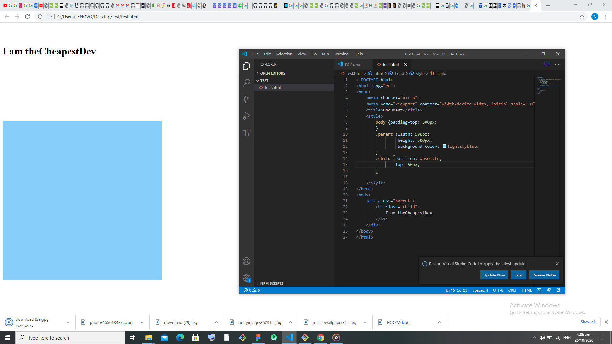
Task: Click errors and warnings status indicator
Action: tap(252, 290)
